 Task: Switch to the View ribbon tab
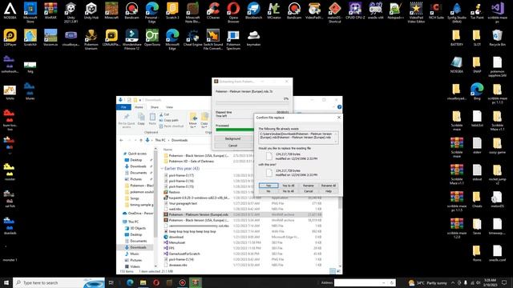point(169,107)
